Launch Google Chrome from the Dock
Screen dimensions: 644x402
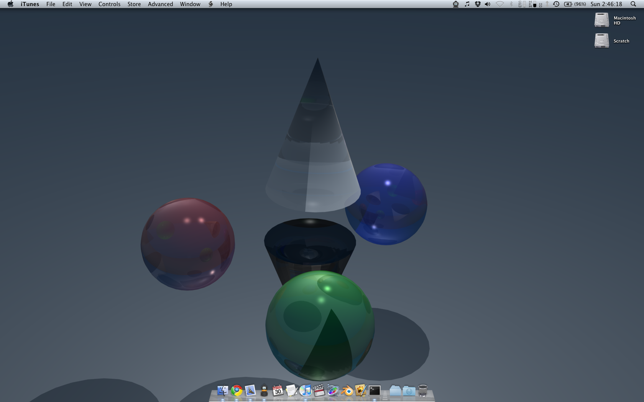point(237,391)
